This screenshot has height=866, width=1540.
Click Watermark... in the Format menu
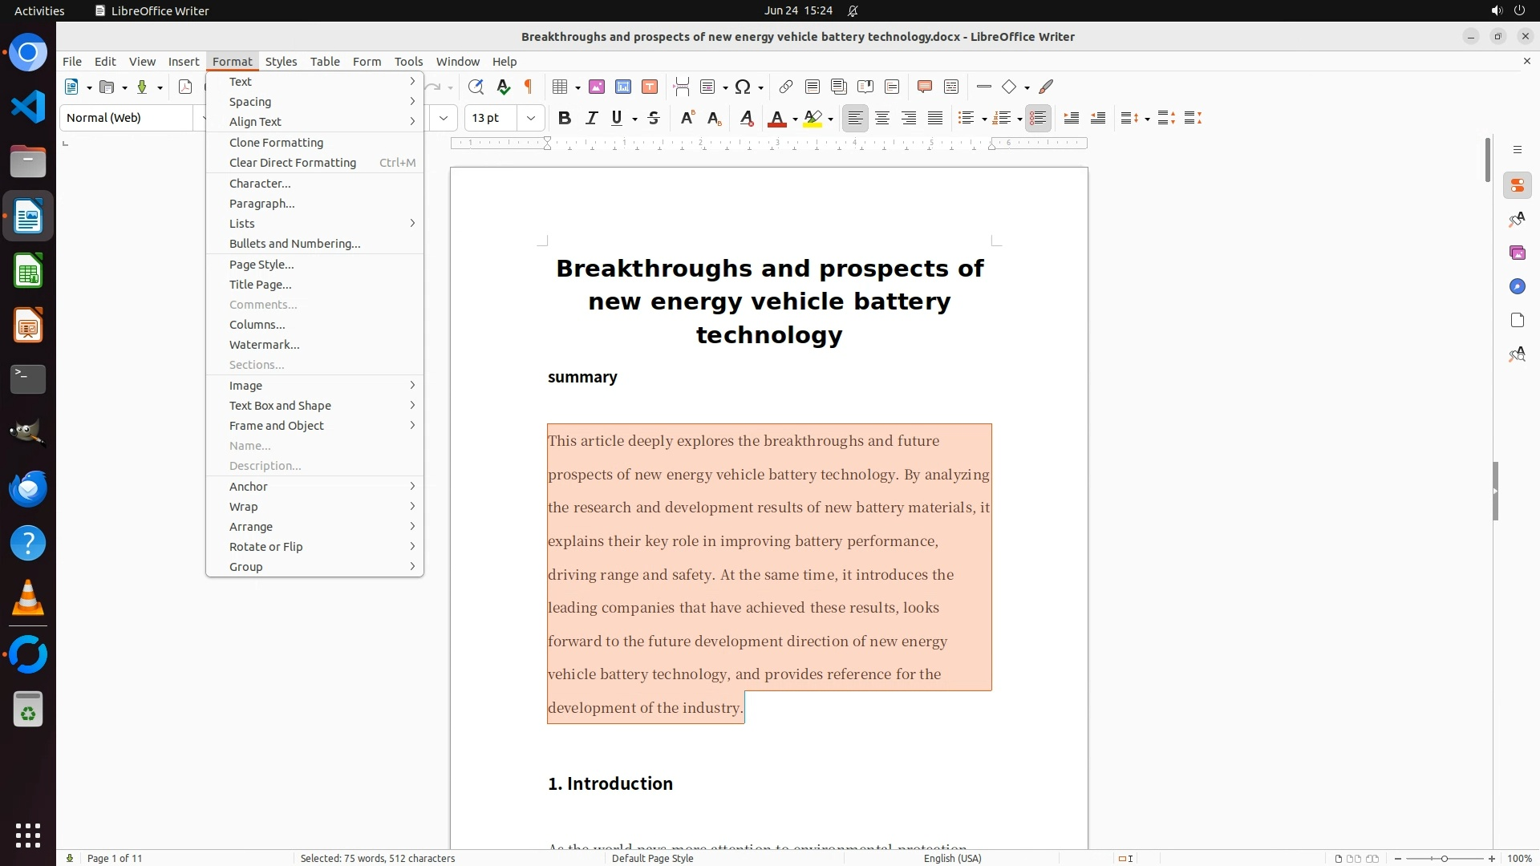264,345
